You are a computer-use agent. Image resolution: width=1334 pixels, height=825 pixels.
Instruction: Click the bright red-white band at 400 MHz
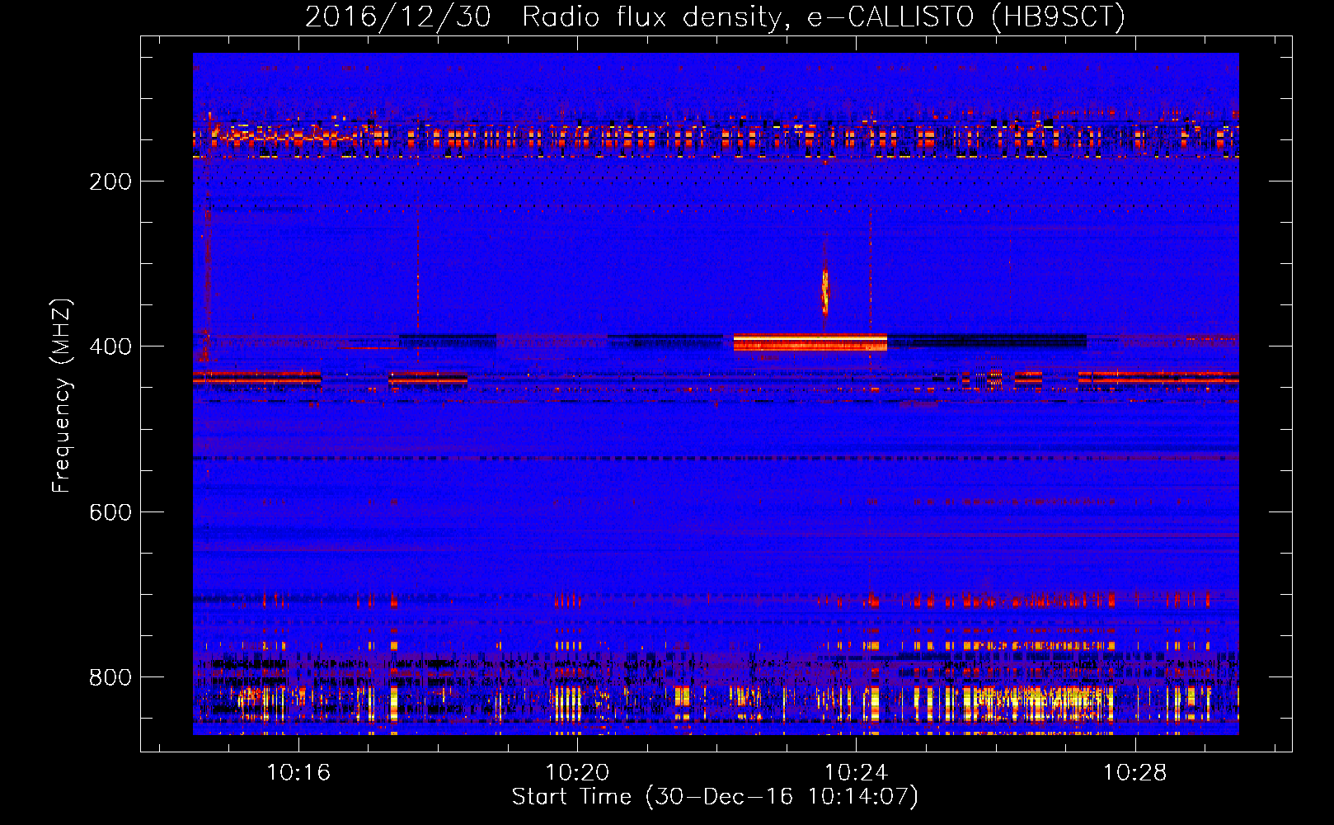810,342
